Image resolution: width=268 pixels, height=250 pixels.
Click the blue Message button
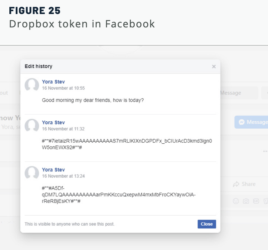pos(251,122)
